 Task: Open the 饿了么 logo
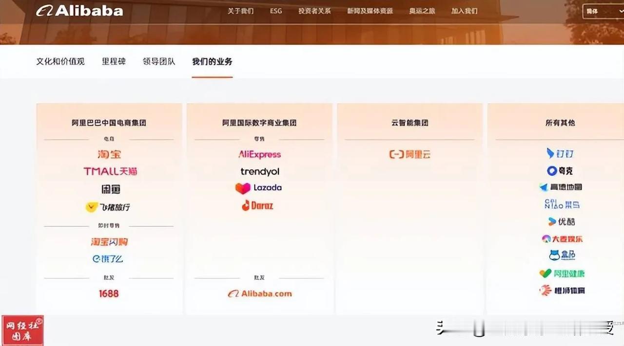click(108, 259)
